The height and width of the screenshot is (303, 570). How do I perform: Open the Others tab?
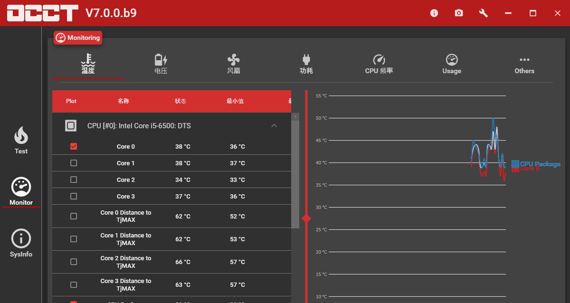(524, 63)
